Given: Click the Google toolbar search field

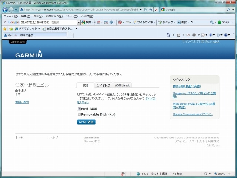Looking at the screenshot, I should click(x=49, y=23).
